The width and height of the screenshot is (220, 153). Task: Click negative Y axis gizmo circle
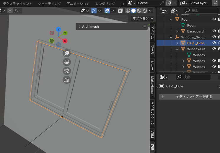52,41
